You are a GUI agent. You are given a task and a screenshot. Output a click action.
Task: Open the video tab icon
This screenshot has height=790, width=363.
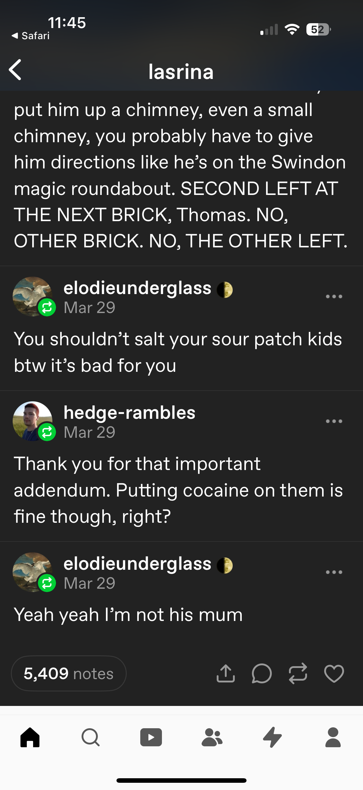click(151, 737)
